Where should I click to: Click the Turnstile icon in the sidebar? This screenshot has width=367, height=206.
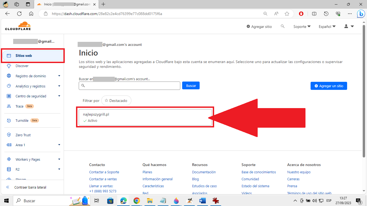[9, 120]
